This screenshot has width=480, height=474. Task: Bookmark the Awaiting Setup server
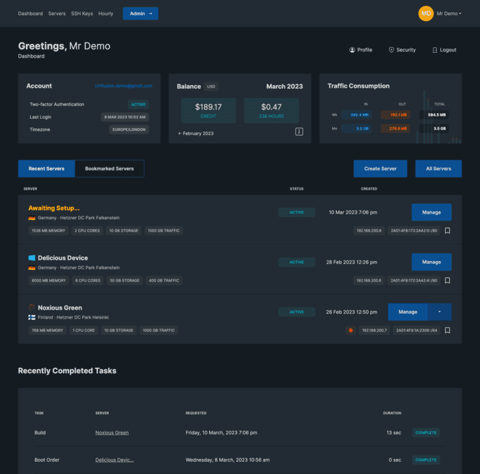[447, 231]
